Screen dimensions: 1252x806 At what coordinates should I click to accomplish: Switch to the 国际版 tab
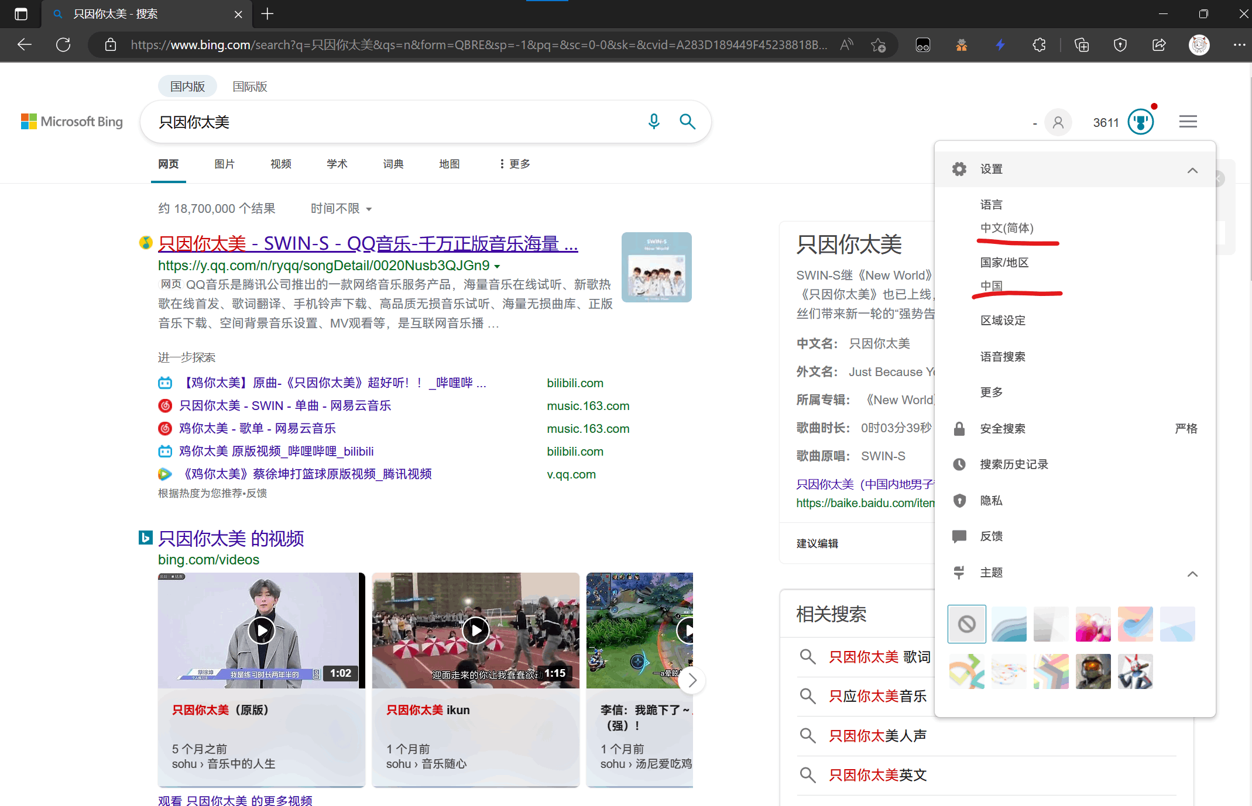click(249, 86)
